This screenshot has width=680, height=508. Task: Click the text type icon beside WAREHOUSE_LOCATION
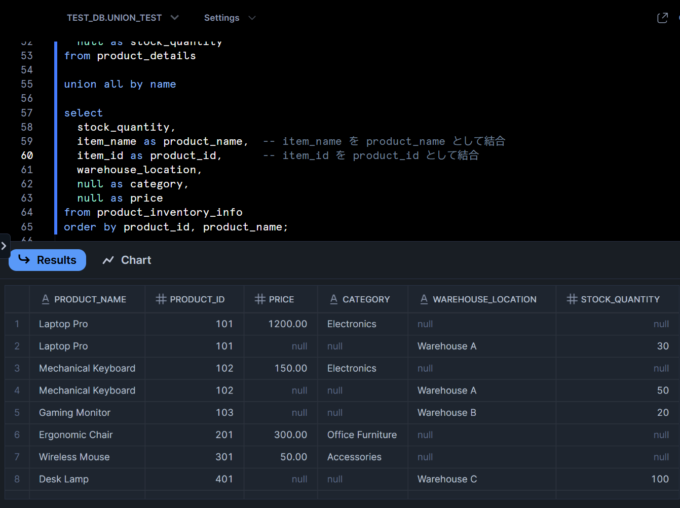pyautogui.click(x=424, y=299)
